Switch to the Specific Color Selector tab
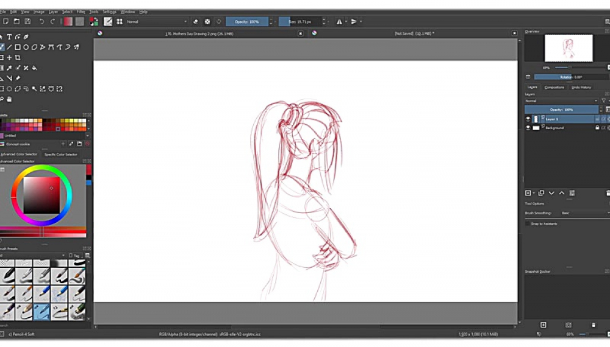The image size is (610, 347). point(61,155)
